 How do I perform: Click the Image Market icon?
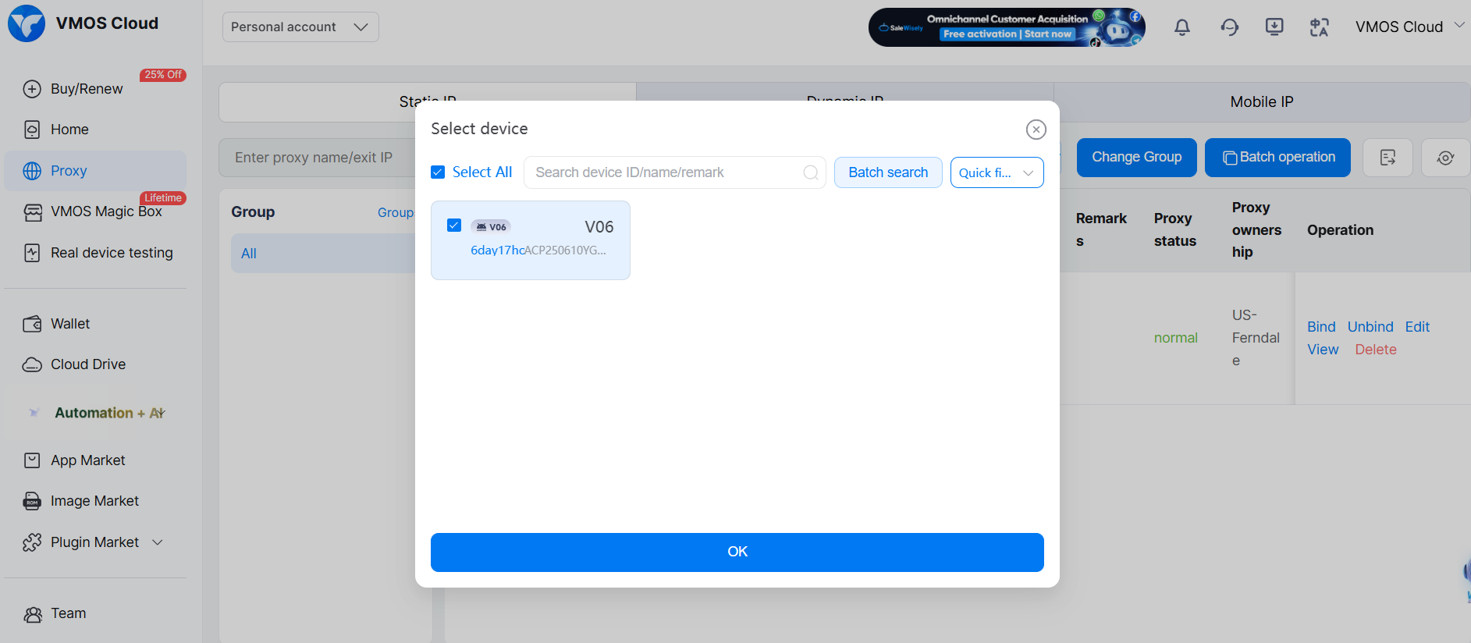pyautogui.click(x=32, y=501)
